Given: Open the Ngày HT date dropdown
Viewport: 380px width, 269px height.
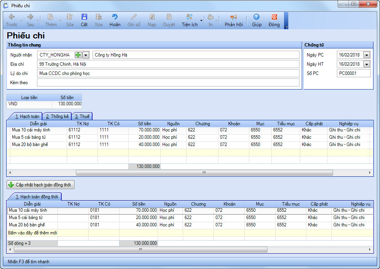Looking at the screenshot, I should coord(367,64).
